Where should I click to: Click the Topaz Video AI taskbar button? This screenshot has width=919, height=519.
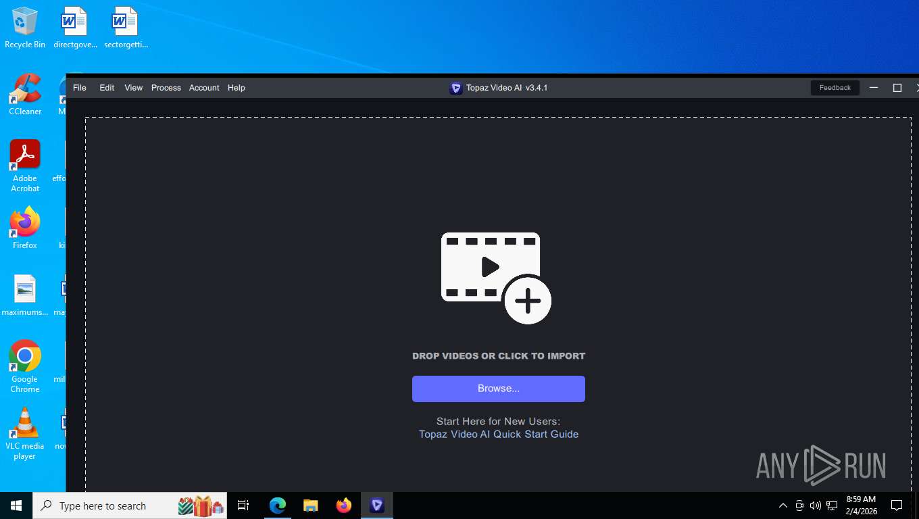click(x=377, y=505)
